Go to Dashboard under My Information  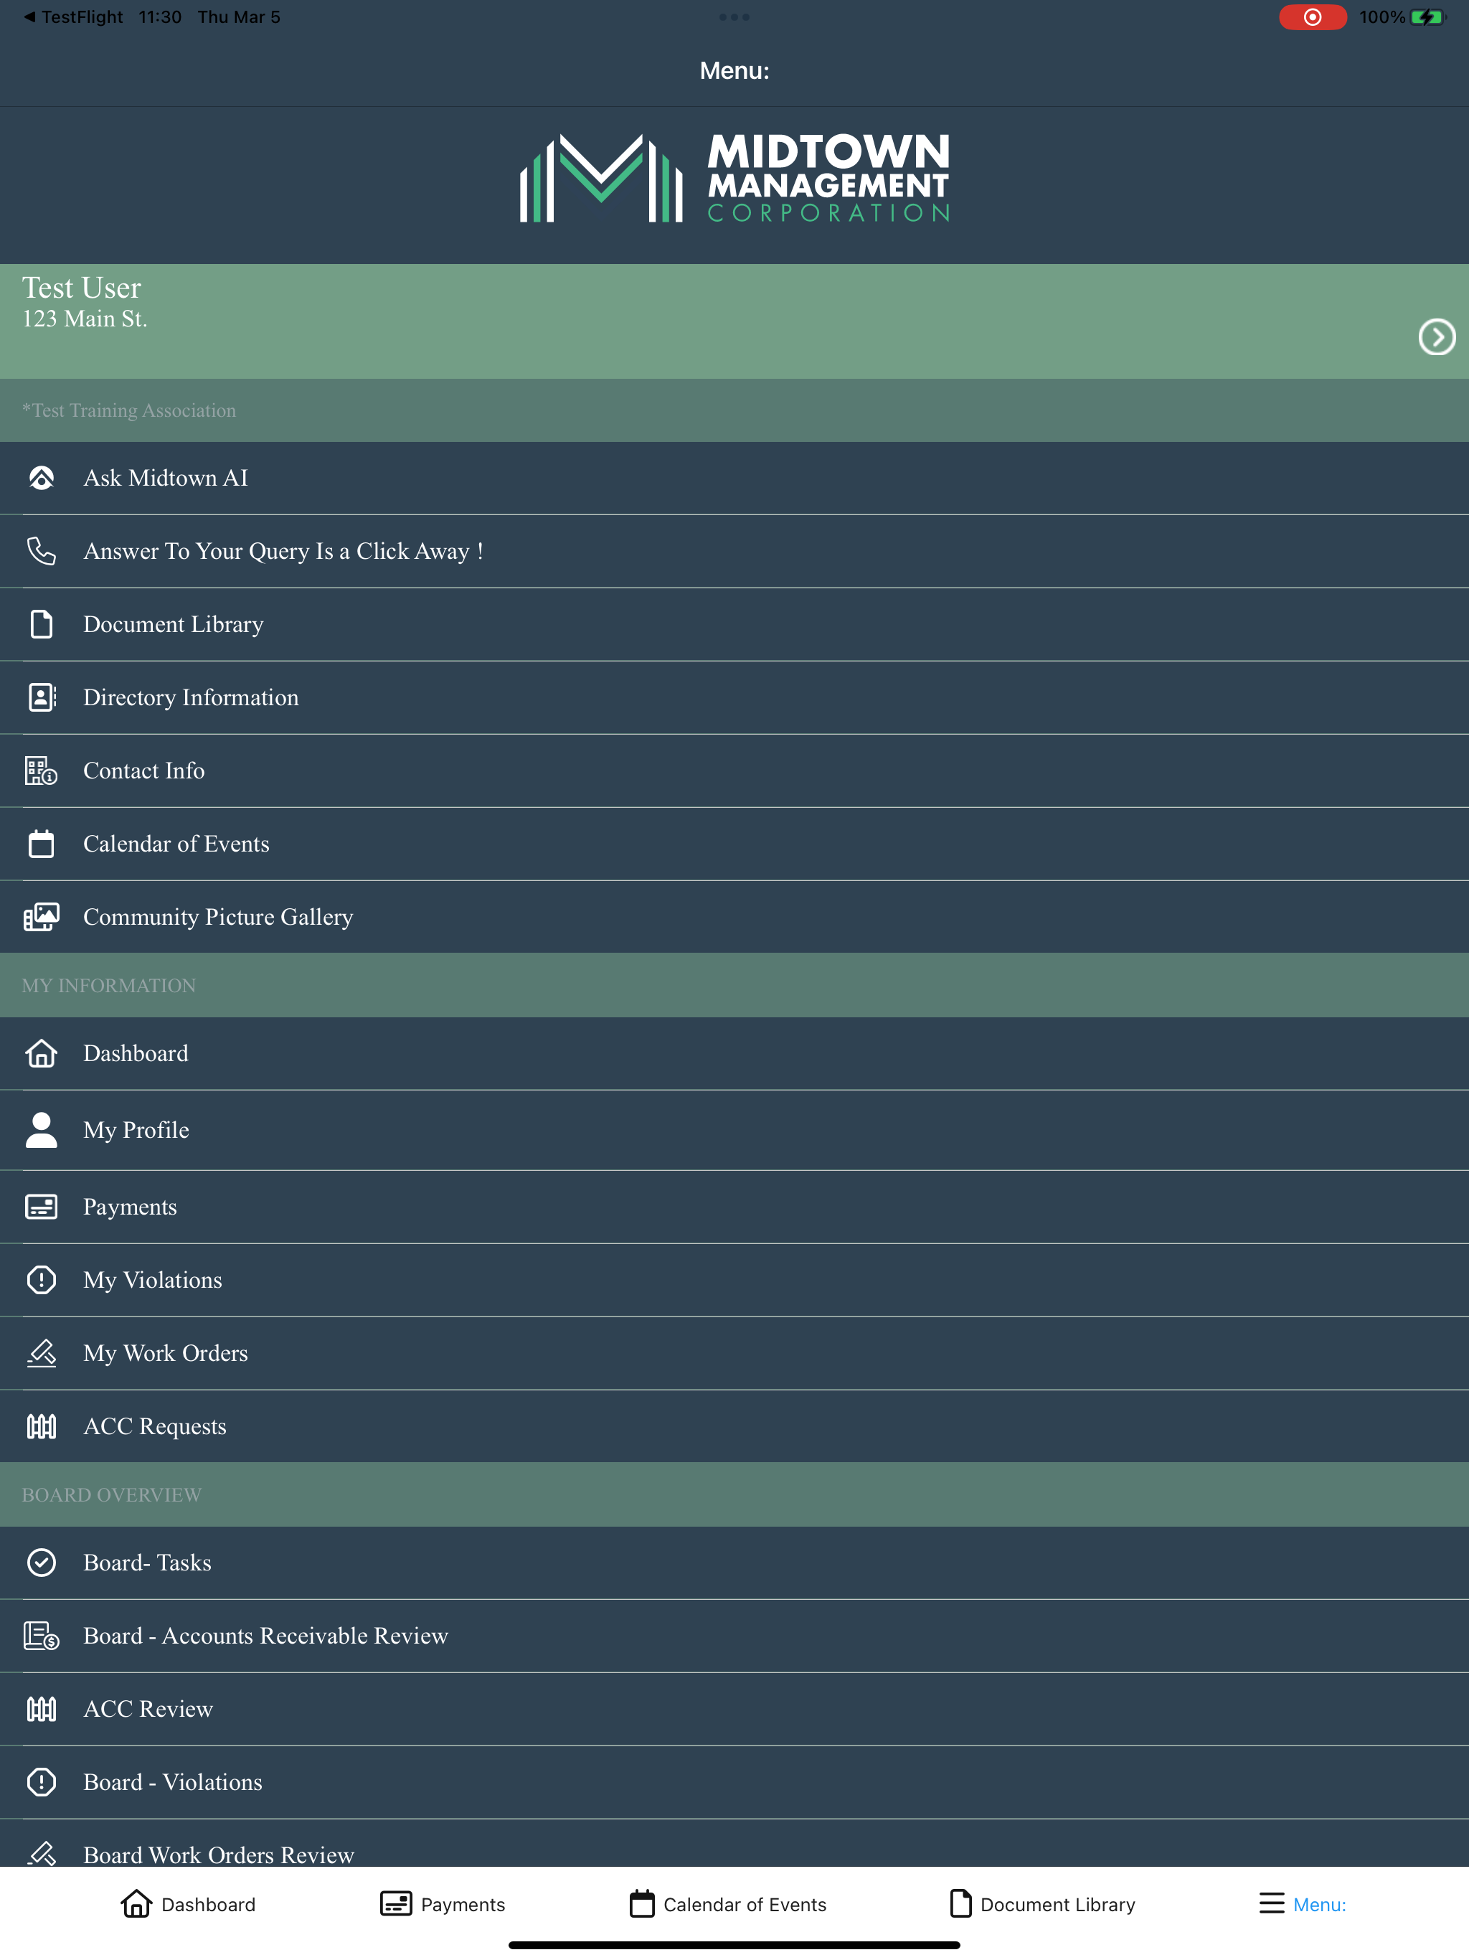[x=734, y=1054]
